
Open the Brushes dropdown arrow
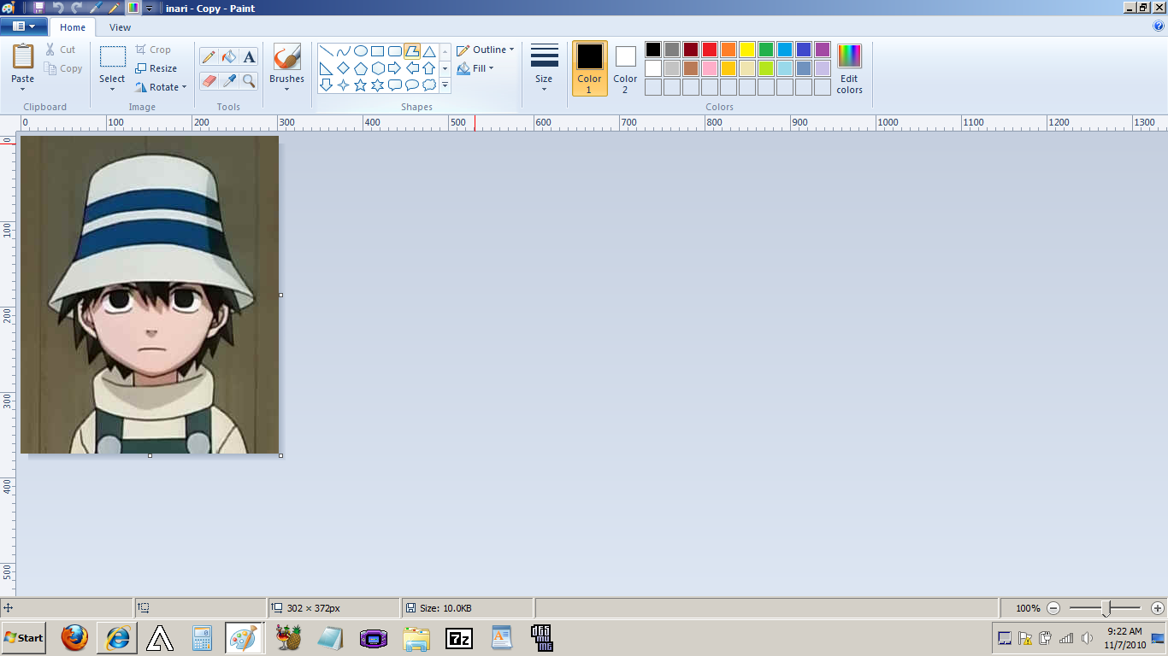click(x=286, y=89)
